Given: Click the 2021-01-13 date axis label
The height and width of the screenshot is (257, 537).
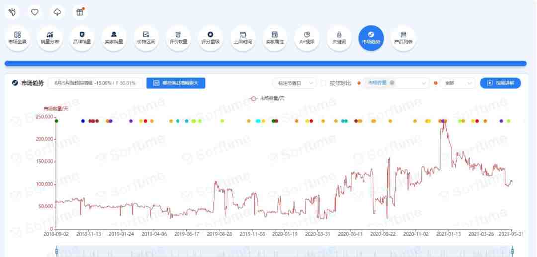Looking at the screenshot, I should [x=448, y=234].
